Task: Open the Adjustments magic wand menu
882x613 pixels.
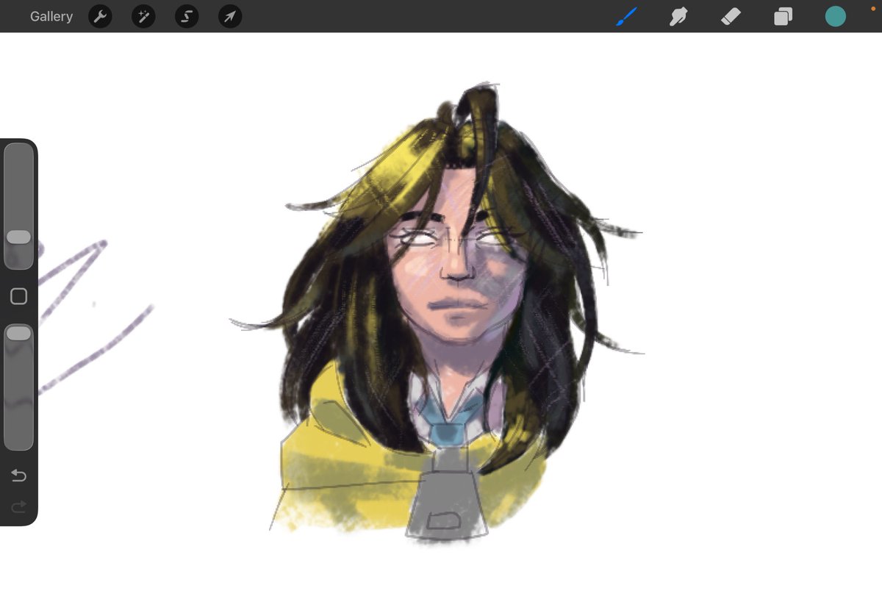Action: 143,16
